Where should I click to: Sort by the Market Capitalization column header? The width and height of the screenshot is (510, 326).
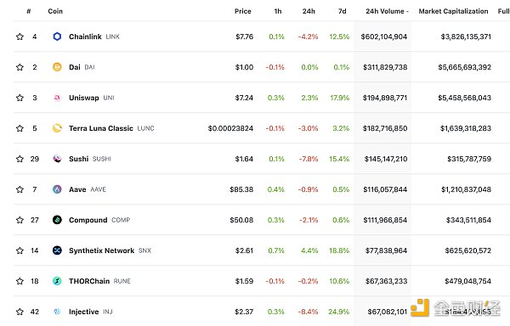[x=453, y=11]
